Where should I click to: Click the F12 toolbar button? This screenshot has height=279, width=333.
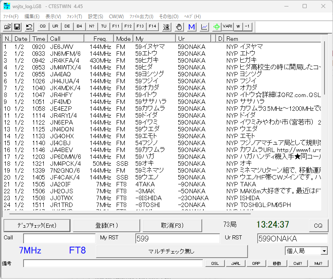coord(128,27)
